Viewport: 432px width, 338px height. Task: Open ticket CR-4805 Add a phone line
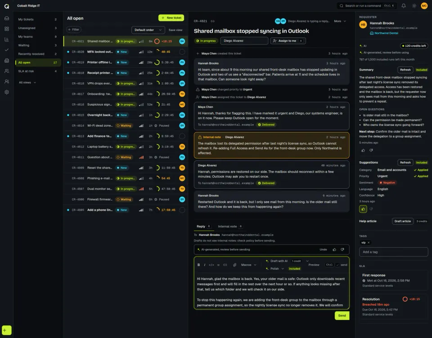pos(126,210)
